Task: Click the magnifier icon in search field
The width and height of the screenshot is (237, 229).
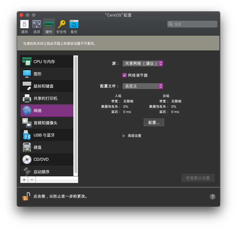Action: click(171, 24)
